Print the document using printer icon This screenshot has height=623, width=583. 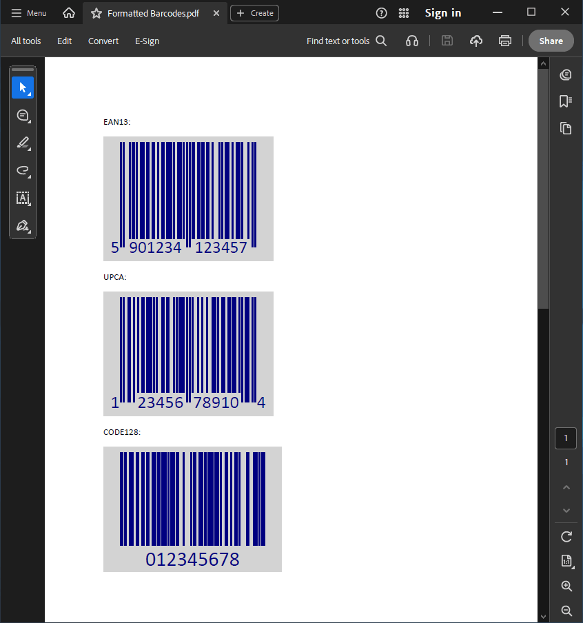pos(505,41)
